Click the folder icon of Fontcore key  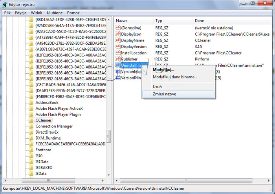pos(31,150)
